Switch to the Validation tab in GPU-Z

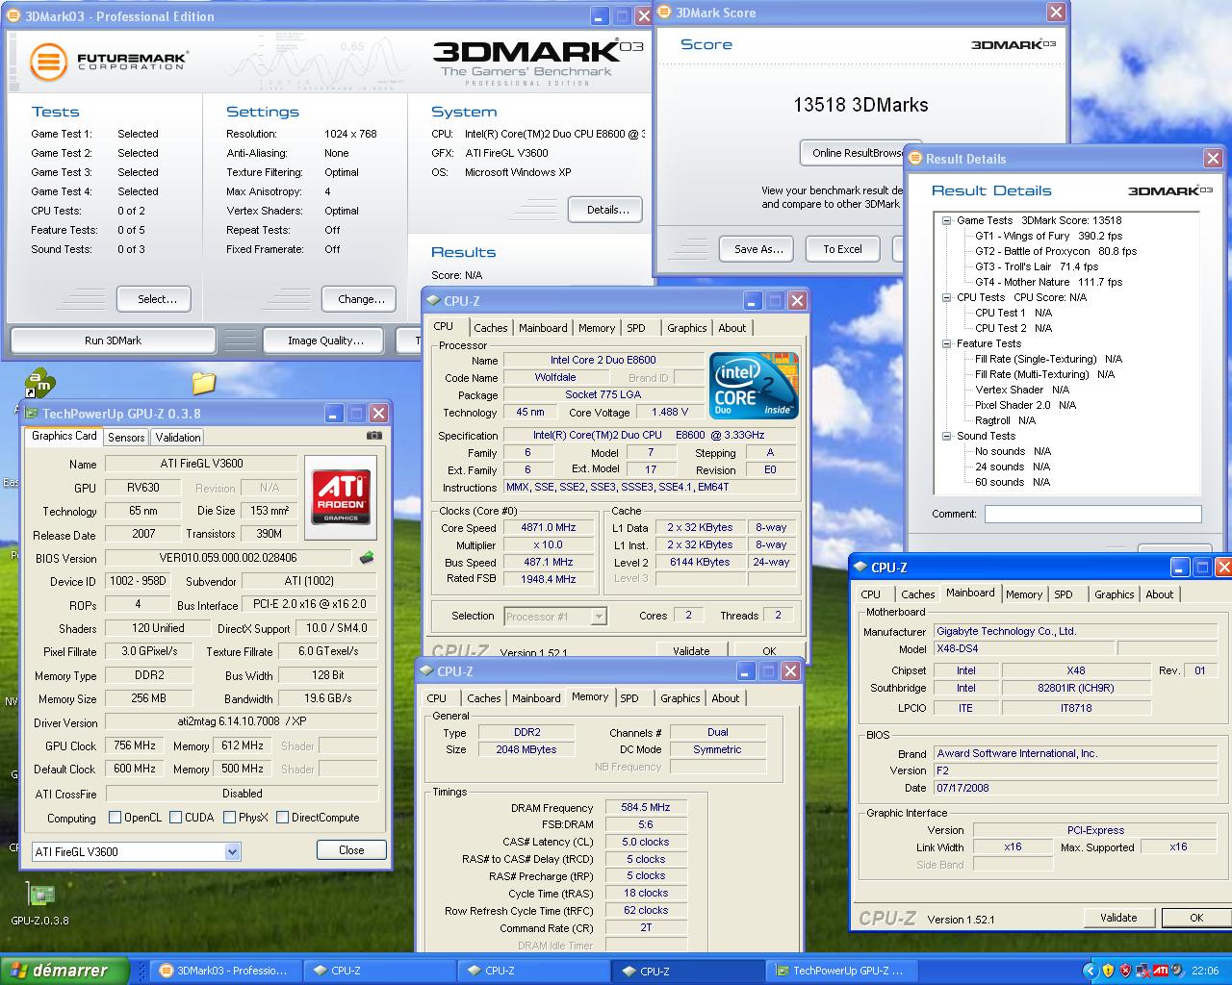click(x=178, y=437)
